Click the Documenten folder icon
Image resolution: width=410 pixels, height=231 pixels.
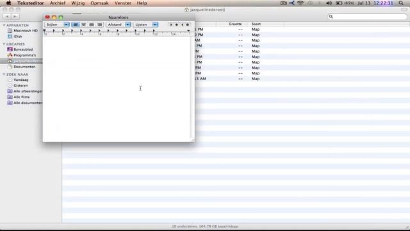[x=10, y=67]
